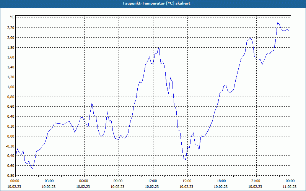Select the '10.02.23' date beneath 15:00
Screen dimensions: 306x191
point(186,187)
